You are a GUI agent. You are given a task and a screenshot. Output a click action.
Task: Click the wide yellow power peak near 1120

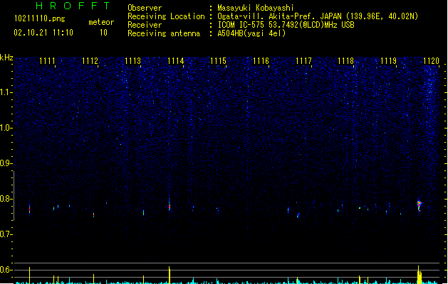(419, 275)
